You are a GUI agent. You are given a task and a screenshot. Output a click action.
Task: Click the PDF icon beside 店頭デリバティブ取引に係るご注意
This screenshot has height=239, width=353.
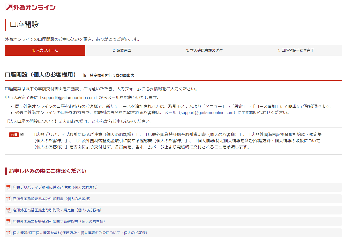click(9, 187)
